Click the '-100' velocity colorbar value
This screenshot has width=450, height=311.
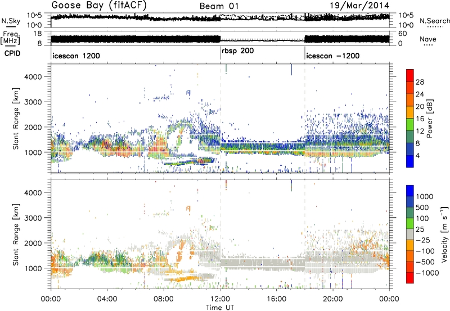pyautogui.click(x=425, y=251)
